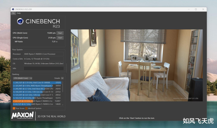Select the Intel Xeon W-3265M ranking row
The height and width of the screenshot is (128, 217).
pyautogui.click(x=37, y=89)
